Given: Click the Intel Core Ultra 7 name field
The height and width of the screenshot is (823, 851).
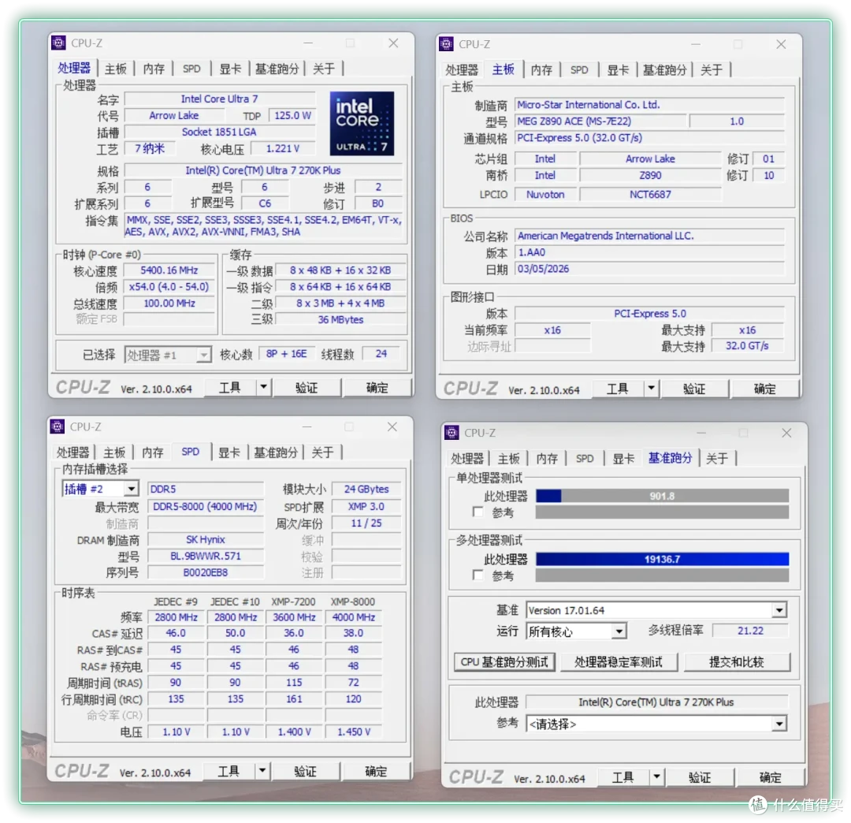Looking at the screenshot, I should point(220,99).
